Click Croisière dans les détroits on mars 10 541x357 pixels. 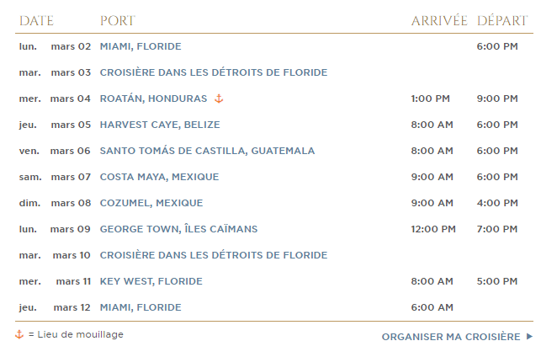point(214,255)
